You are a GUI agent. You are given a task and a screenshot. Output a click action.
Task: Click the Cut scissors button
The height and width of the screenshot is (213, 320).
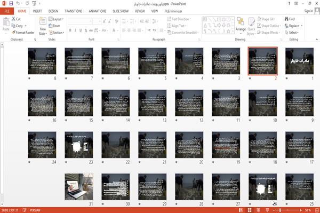click(x=16, y=19)
